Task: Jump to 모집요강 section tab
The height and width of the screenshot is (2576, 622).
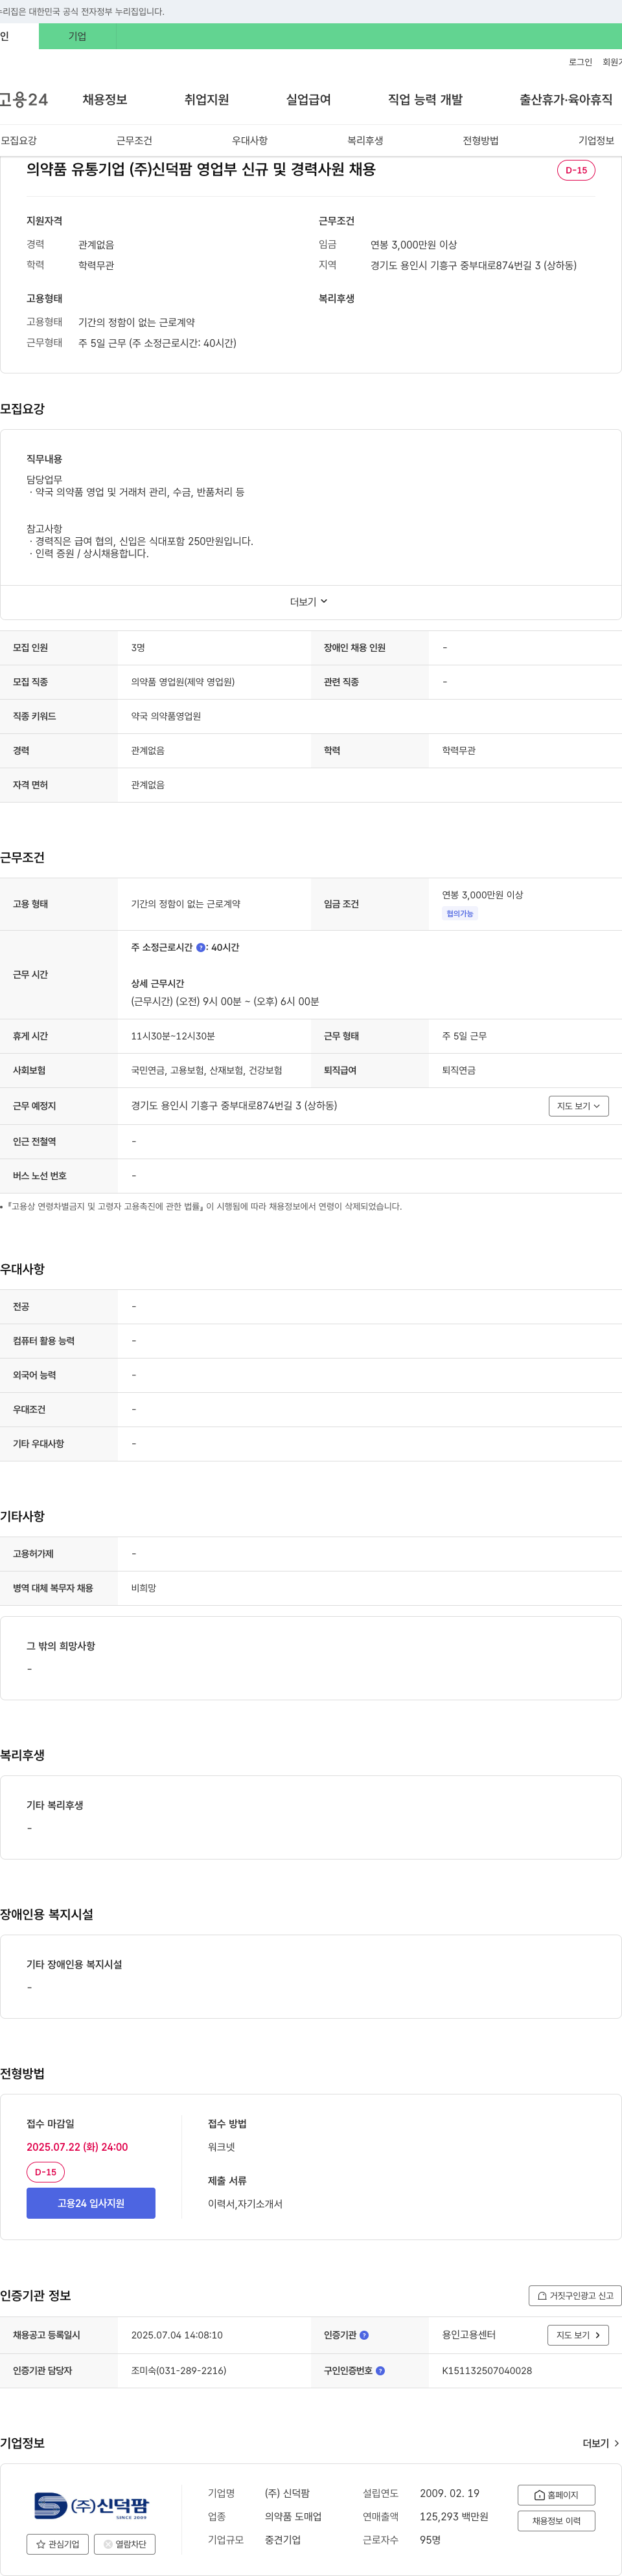Action: pos(19,141)
